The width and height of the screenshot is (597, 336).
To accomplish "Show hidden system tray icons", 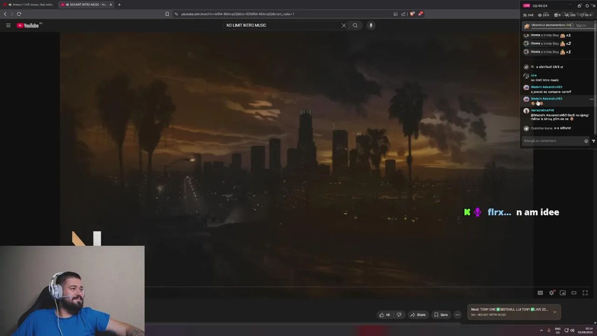I will coord(541,330).
